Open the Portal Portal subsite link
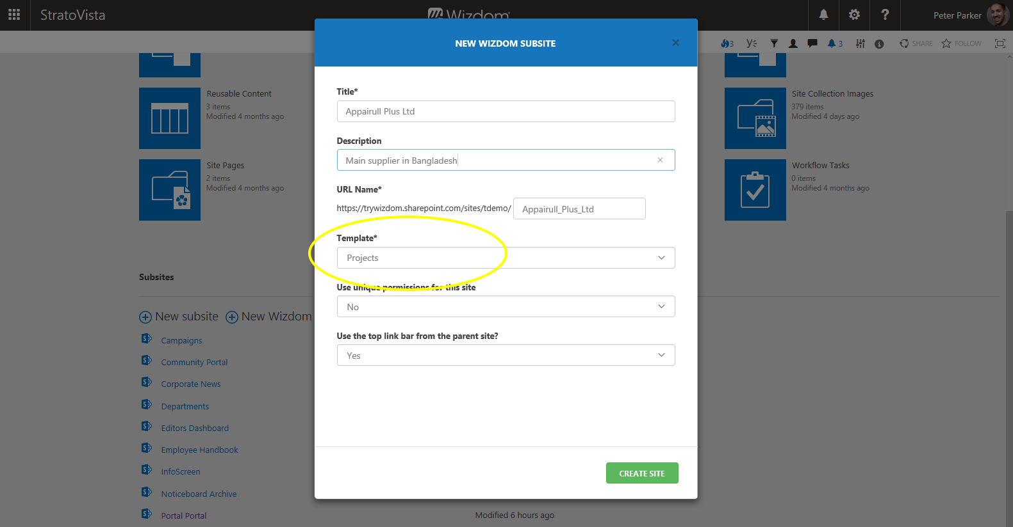 184,515
